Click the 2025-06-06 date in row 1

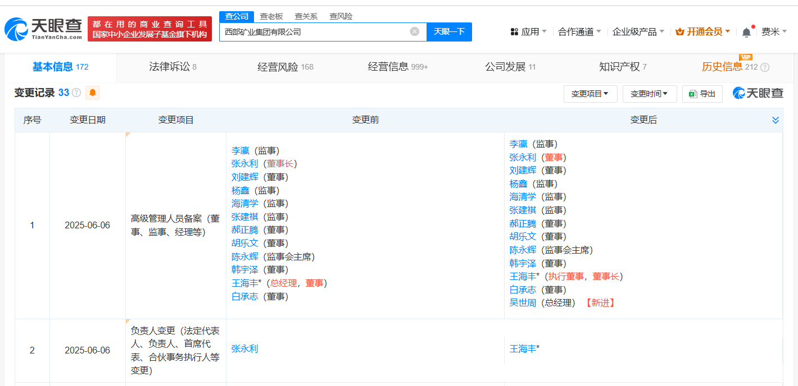click(88, 226)
